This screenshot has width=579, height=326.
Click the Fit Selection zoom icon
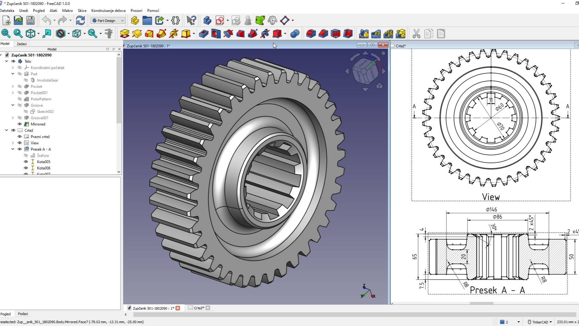point(18,34)
